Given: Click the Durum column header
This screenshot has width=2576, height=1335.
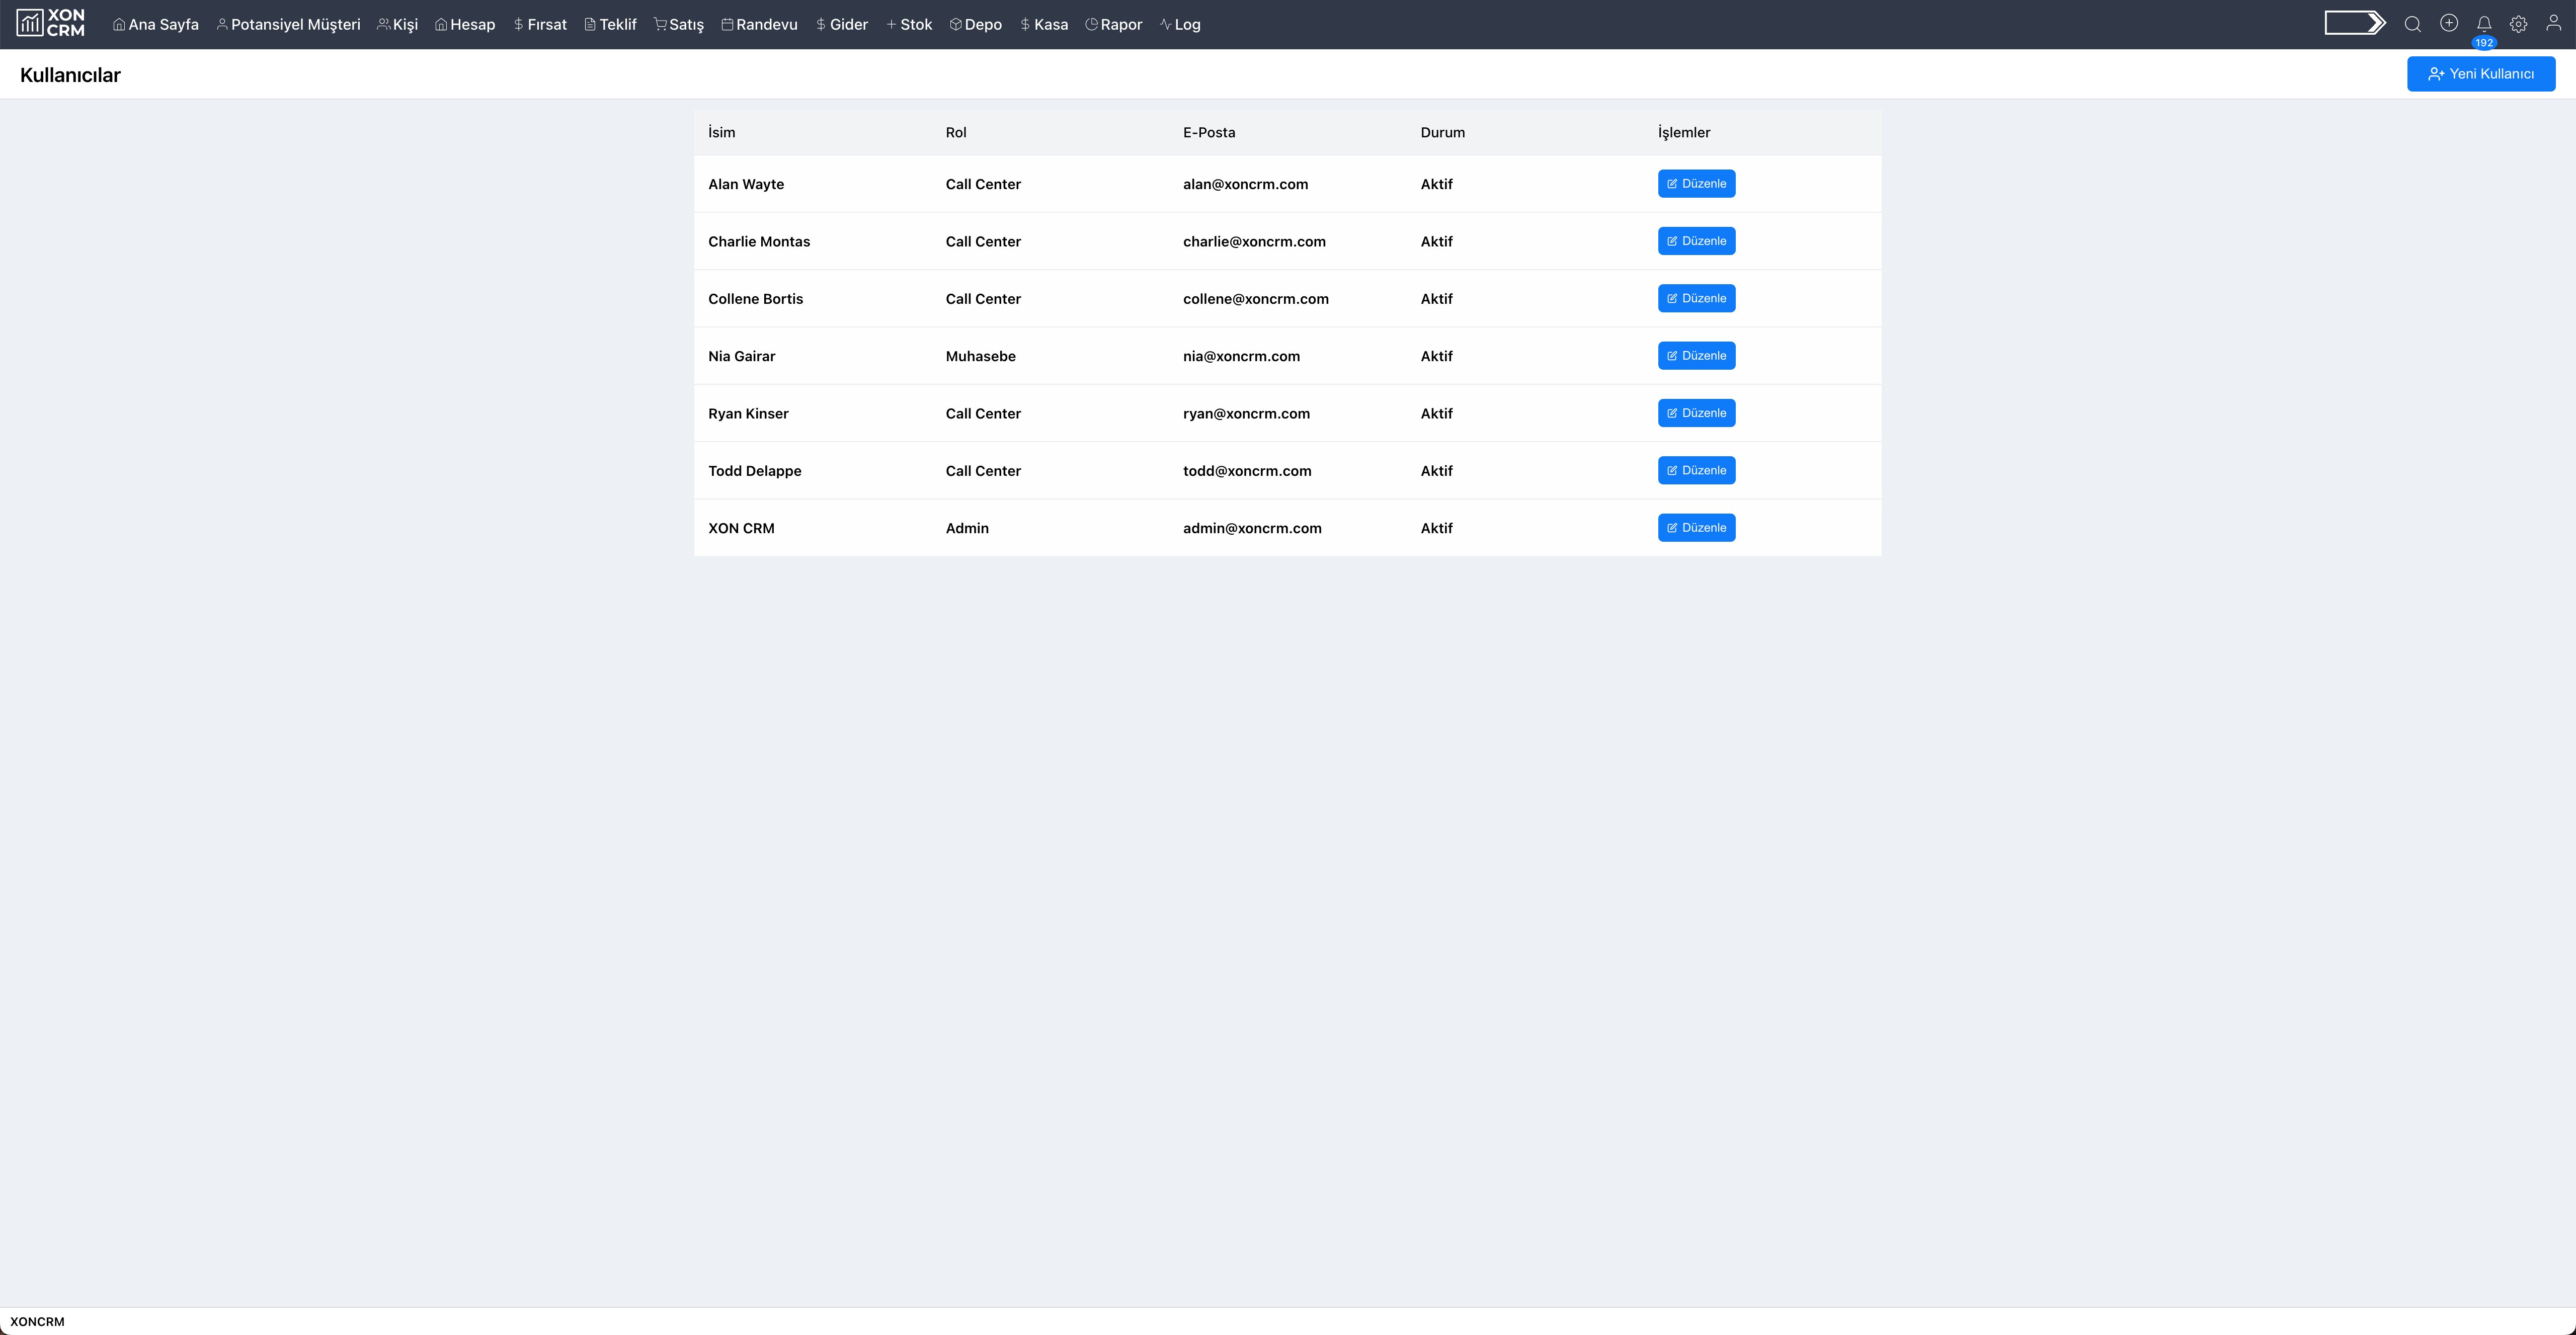Looking at the screenshot, I should 1442,132.
